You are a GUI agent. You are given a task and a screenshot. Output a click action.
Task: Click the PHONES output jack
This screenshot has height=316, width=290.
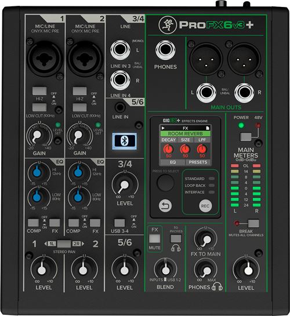165,50
